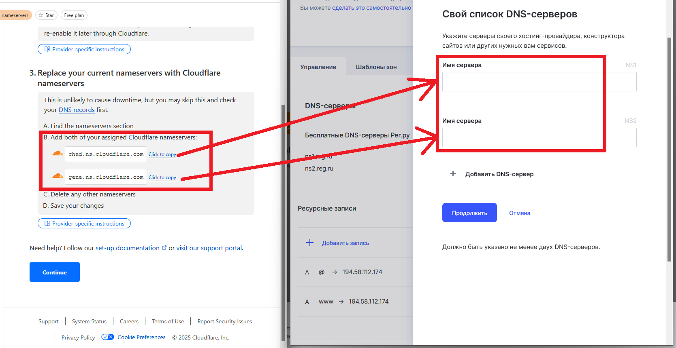
Task: Open Privacy Policy footer link
Action: coord(78,337)
